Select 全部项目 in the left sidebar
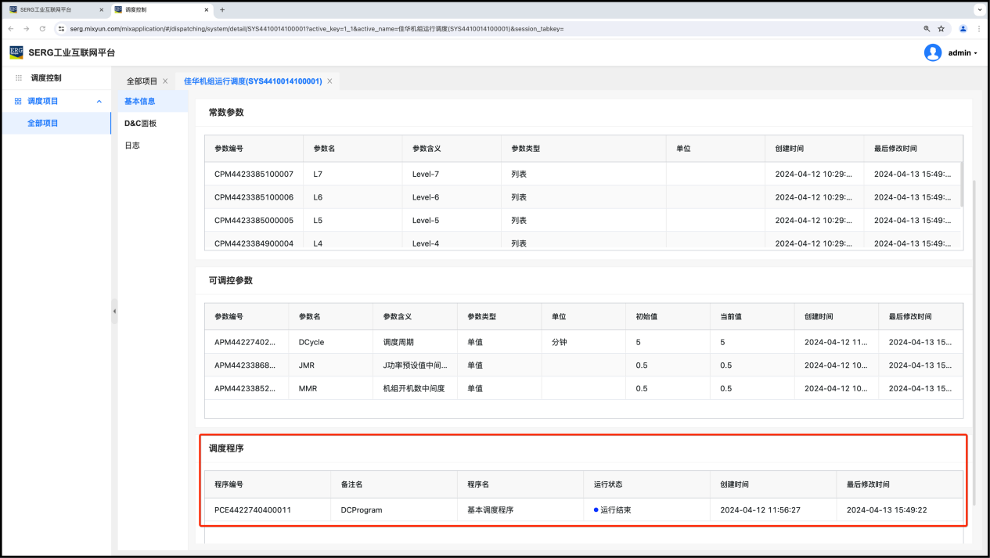The height and width of the screenshot is (558, 990). click(43, 123)
